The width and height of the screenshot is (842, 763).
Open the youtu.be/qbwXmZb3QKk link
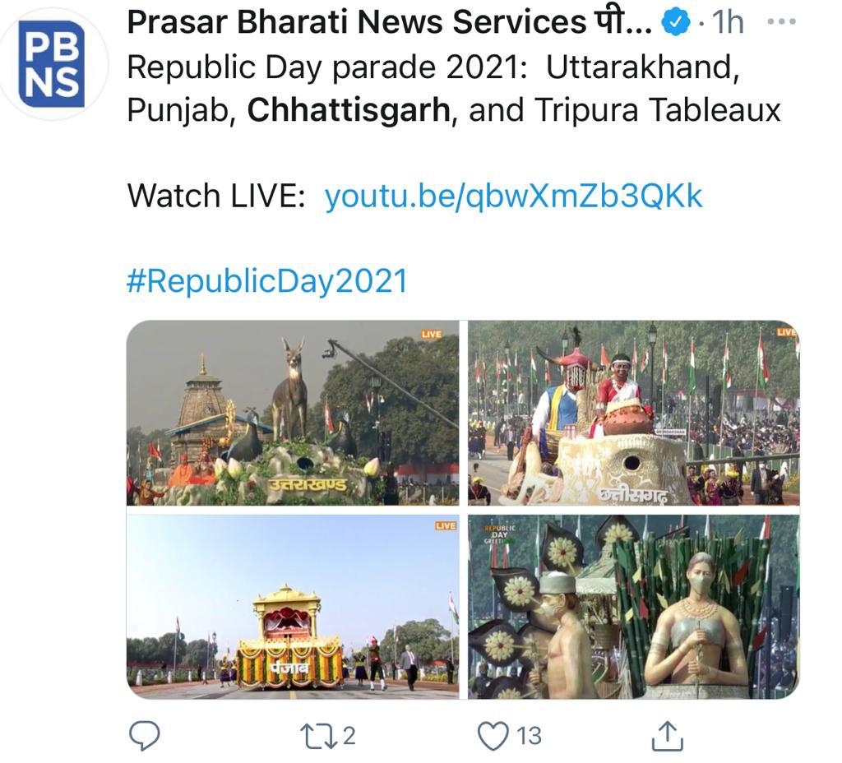[x=513, y=196]
